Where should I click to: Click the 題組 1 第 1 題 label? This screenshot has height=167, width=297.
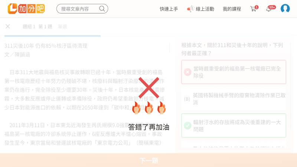(x=37, y=26)
